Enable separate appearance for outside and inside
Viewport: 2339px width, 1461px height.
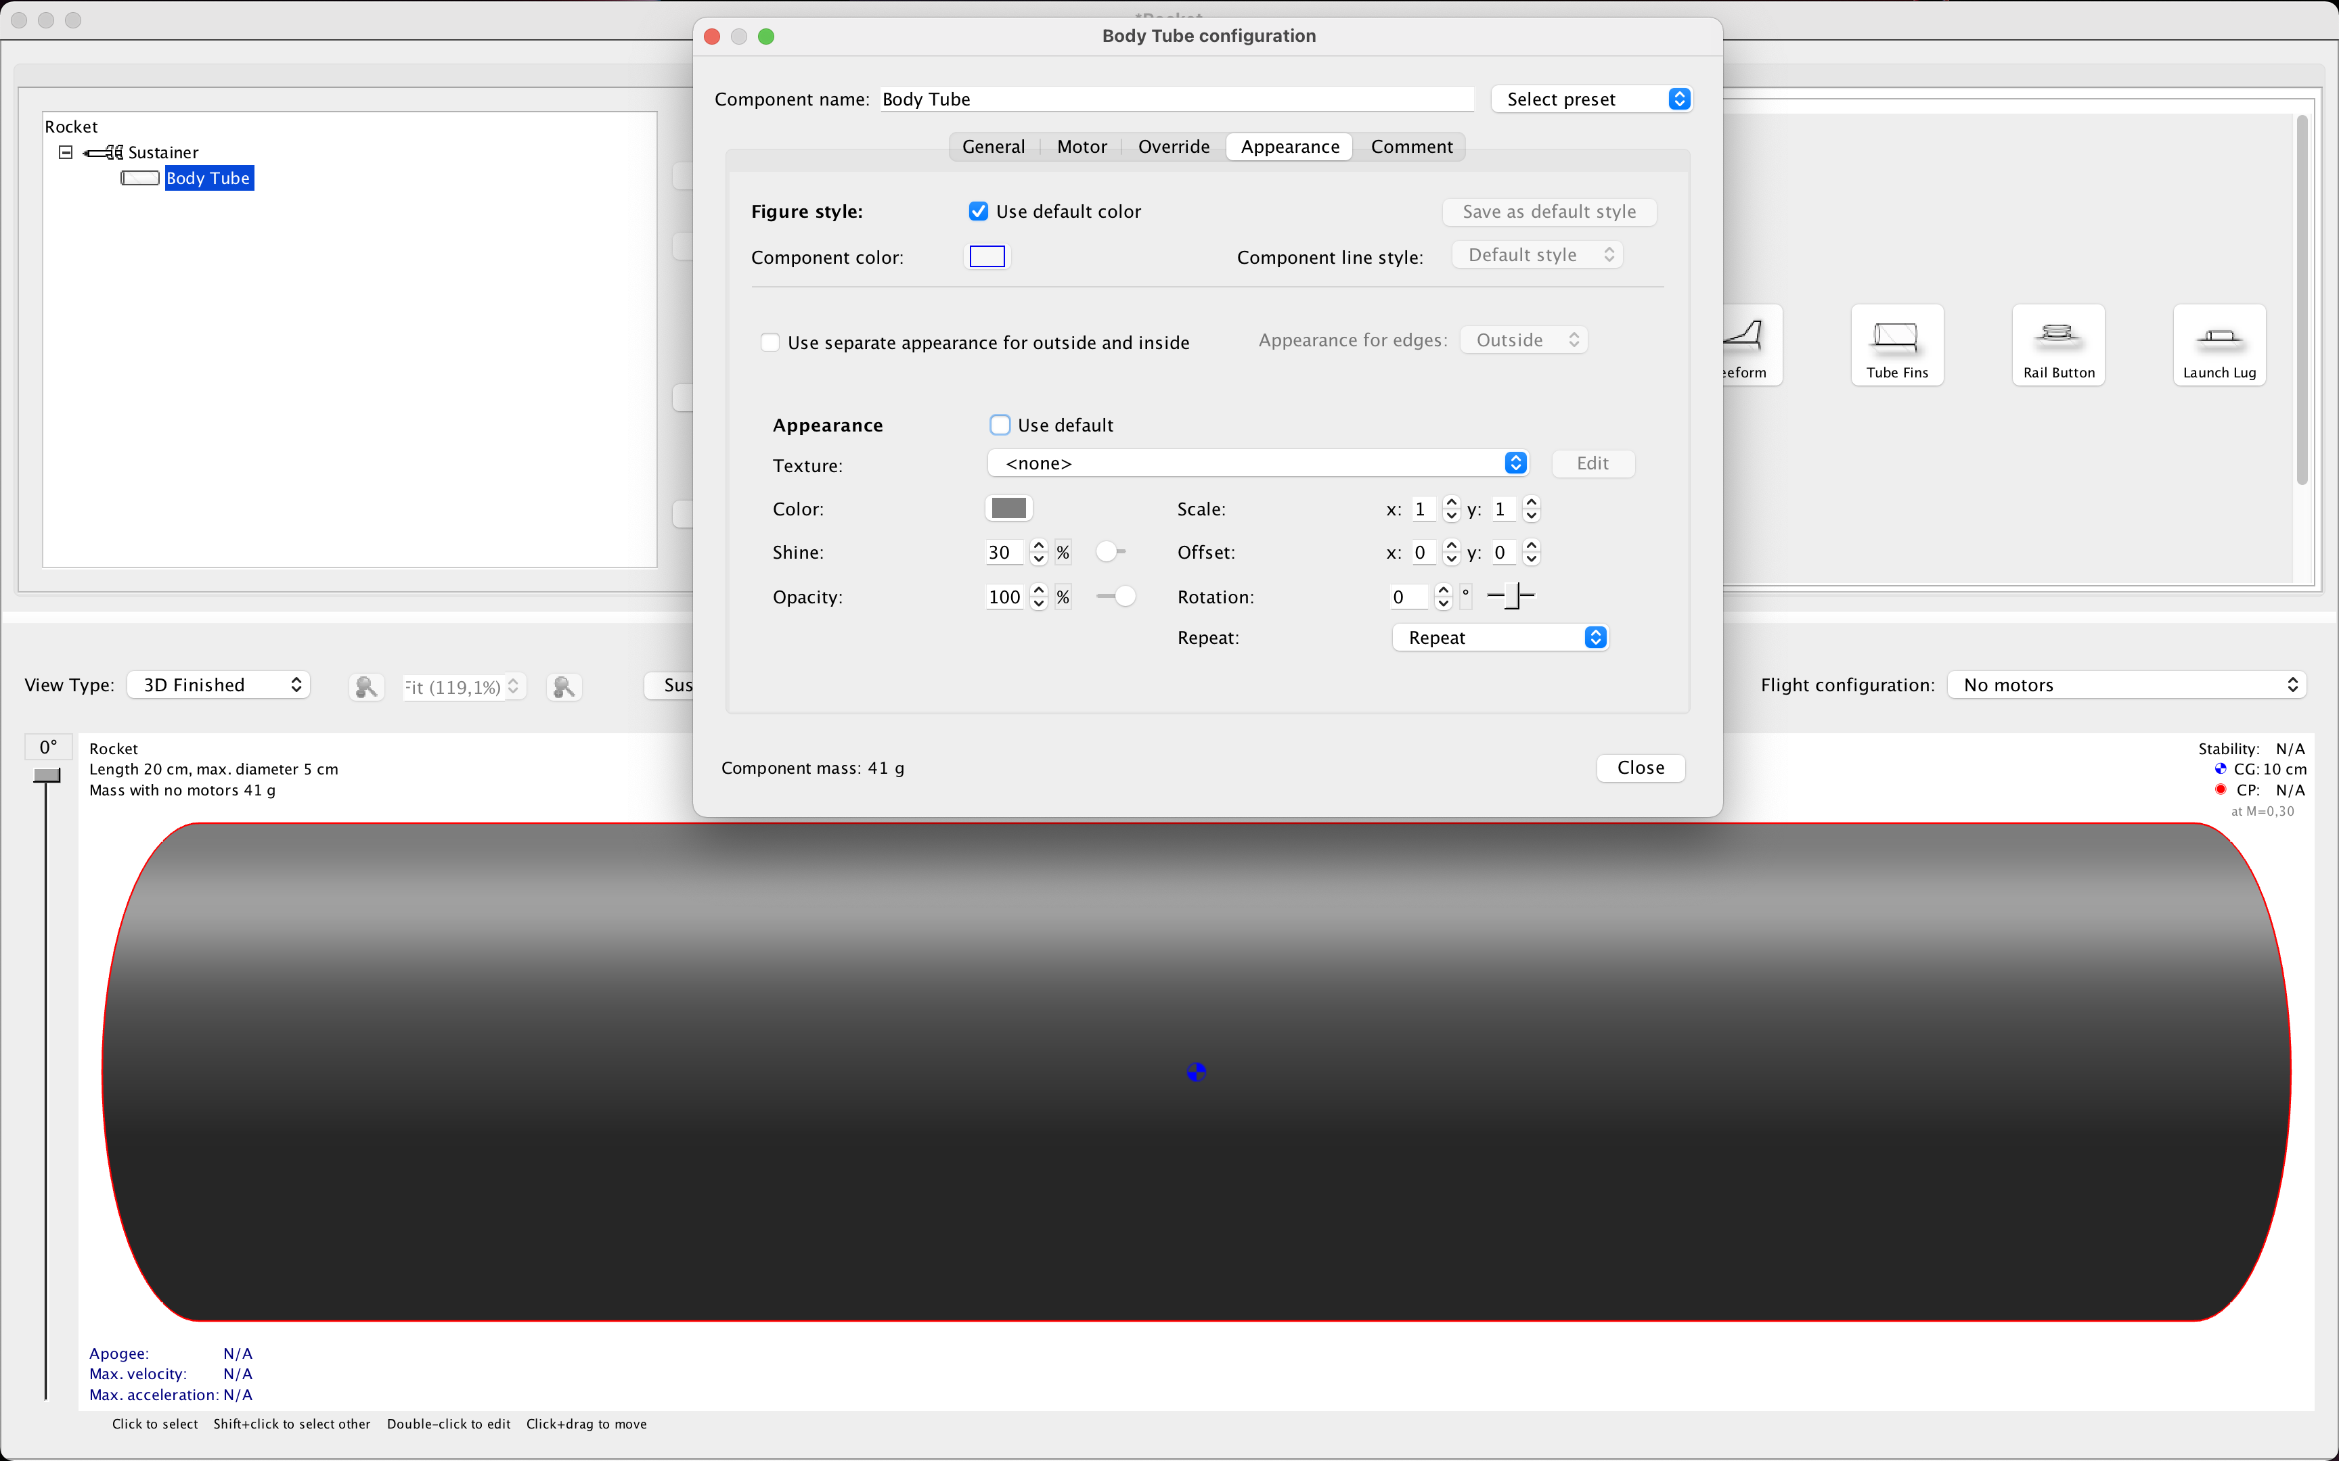coord(770,342)
